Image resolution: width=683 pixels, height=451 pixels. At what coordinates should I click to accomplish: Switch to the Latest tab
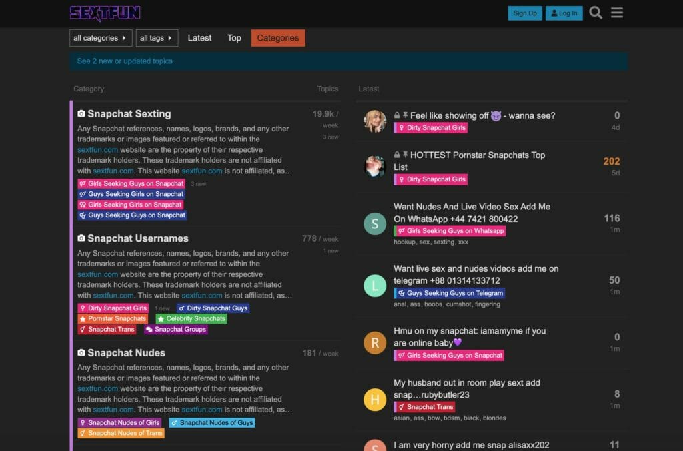point(199,38)
